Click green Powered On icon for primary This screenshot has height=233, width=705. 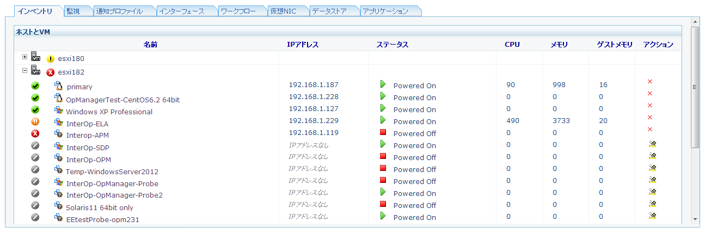[383, 84]
